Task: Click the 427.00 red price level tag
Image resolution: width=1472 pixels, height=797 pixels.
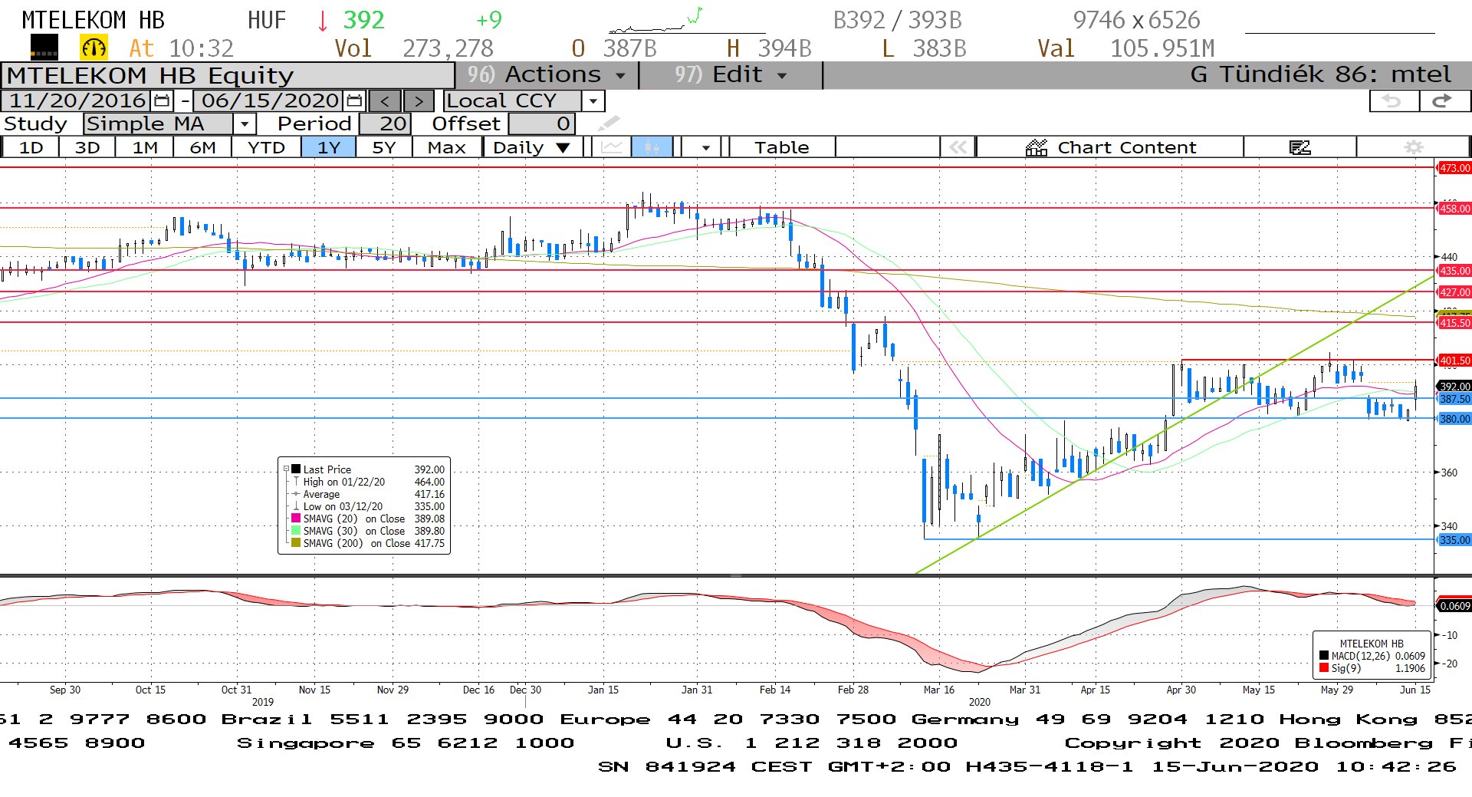Action: [1454, 292]
